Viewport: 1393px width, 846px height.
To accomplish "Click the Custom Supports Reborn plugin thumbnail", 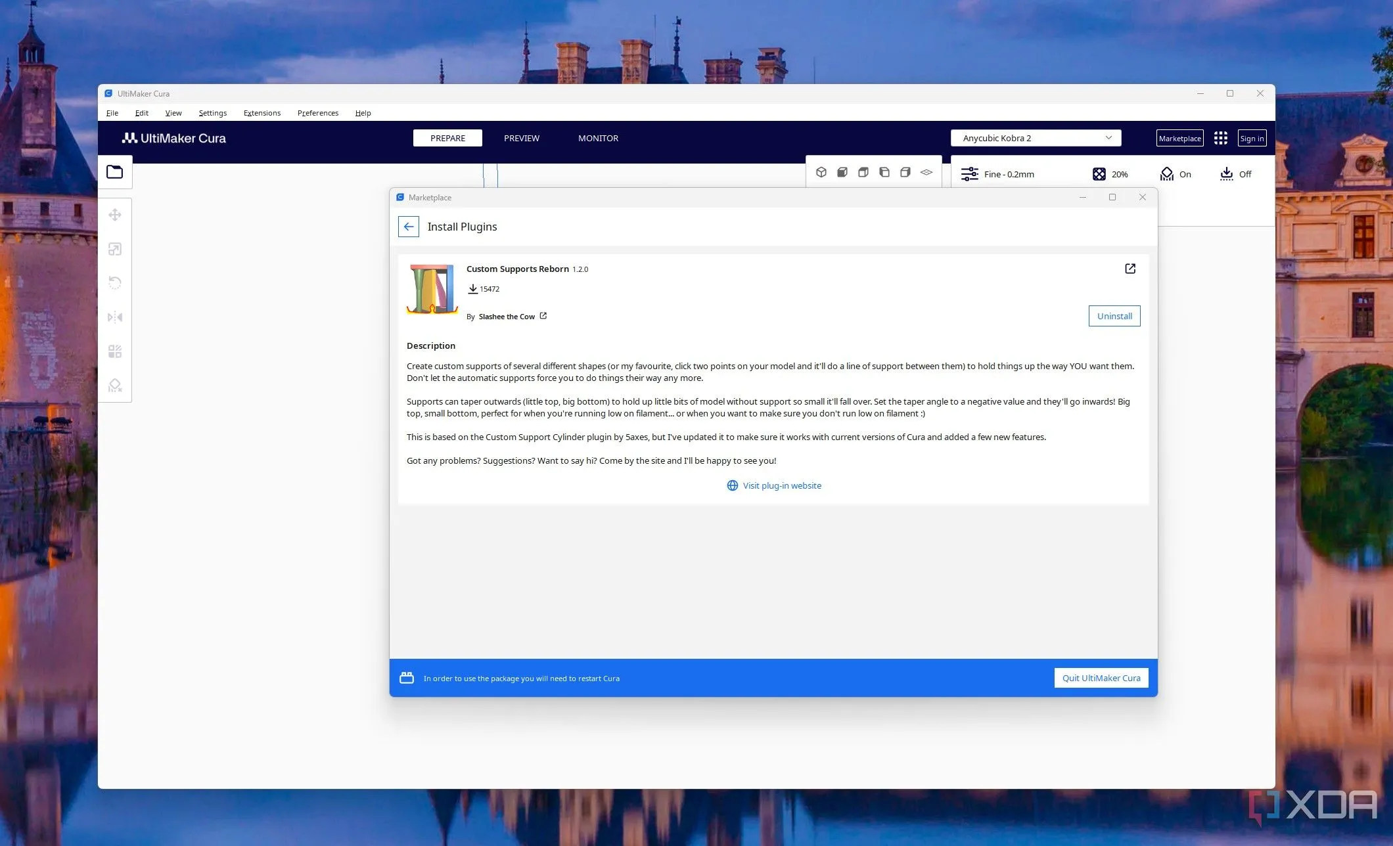I will click(x=432, y=290).
